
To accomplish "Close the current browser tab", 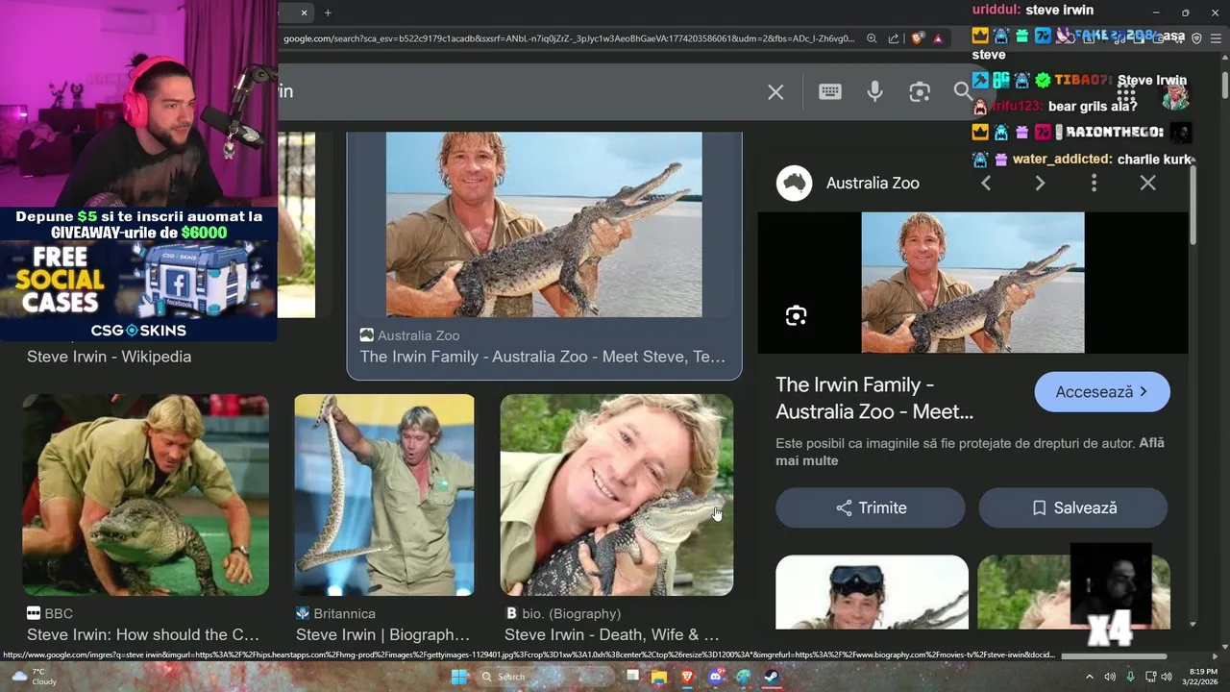I will coord(305,12).
